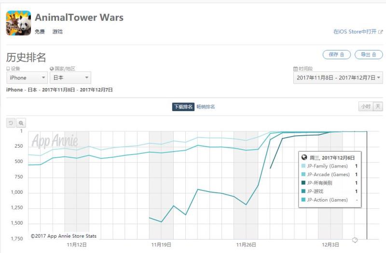Image resolution: width=386 pixels, height=253 pixels.
Task: Click the JP-所有类别 color swatch
Action: point(303,183)
